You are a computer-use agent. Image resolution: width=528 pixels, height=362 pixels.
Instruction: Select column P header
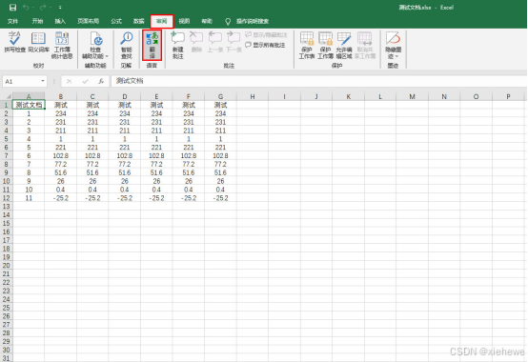click(x=508, y=96)
